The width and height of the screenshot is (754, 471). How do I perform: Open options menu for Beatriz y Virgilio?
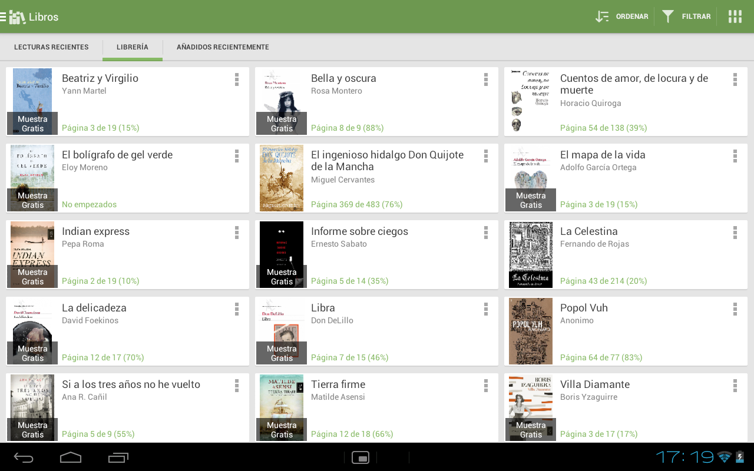pyautogui.click(x=237, y=79)
